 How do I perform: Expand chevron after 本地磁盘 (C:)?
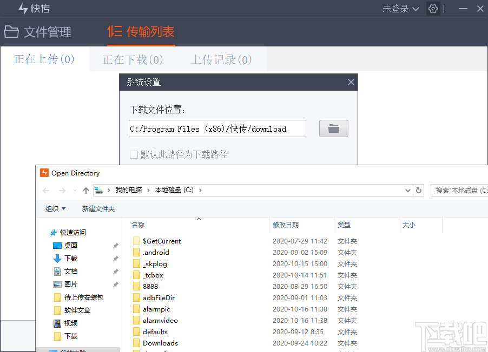[200, 190]
